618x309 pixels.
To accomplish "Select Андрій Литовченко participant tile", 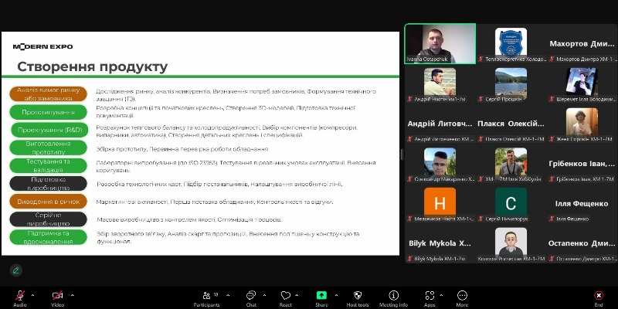I will coord(440,124).
